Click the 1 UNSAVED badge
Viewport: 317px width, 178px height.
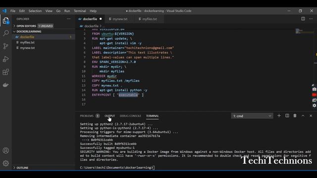pos(46,26)
